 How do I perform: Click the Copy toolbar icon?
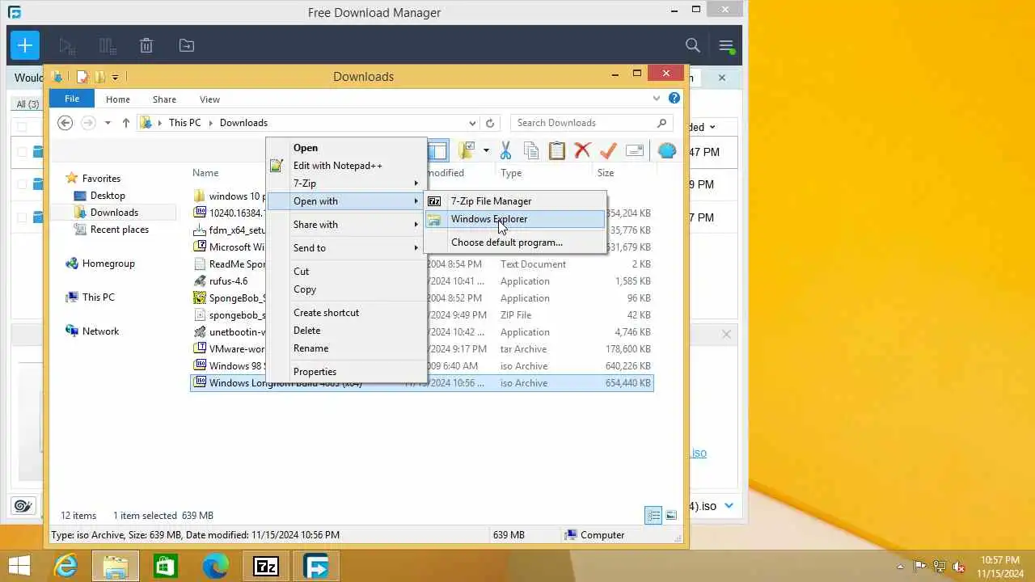[x=531, y=150]
